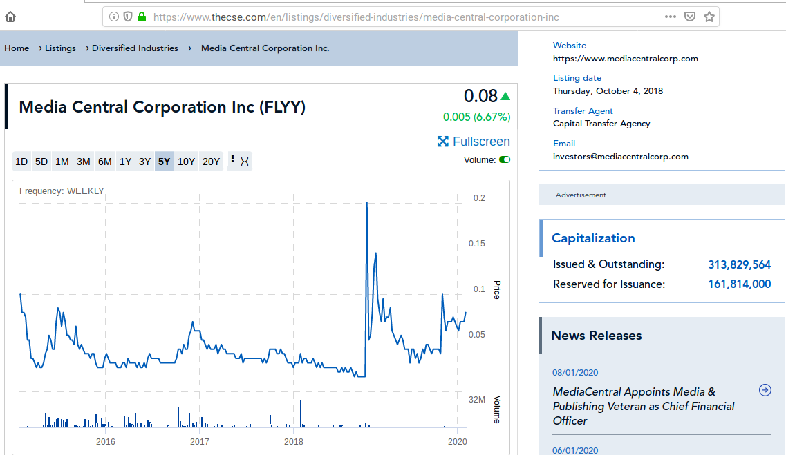Click the 0.005 (6.67%) price change

click(x=476, y=117)
